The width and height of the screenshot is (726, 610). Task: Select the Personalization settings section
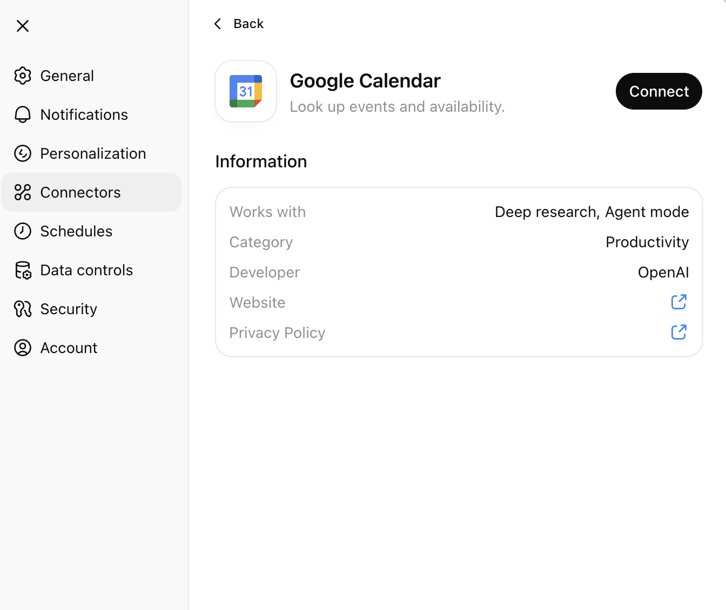tap(93, 153)
